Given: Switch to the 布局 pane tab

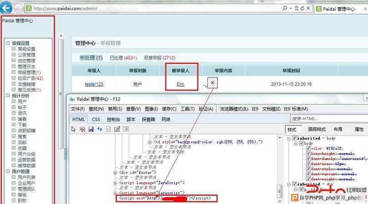Looking at the screenshot, I should (x=338, y=129).
